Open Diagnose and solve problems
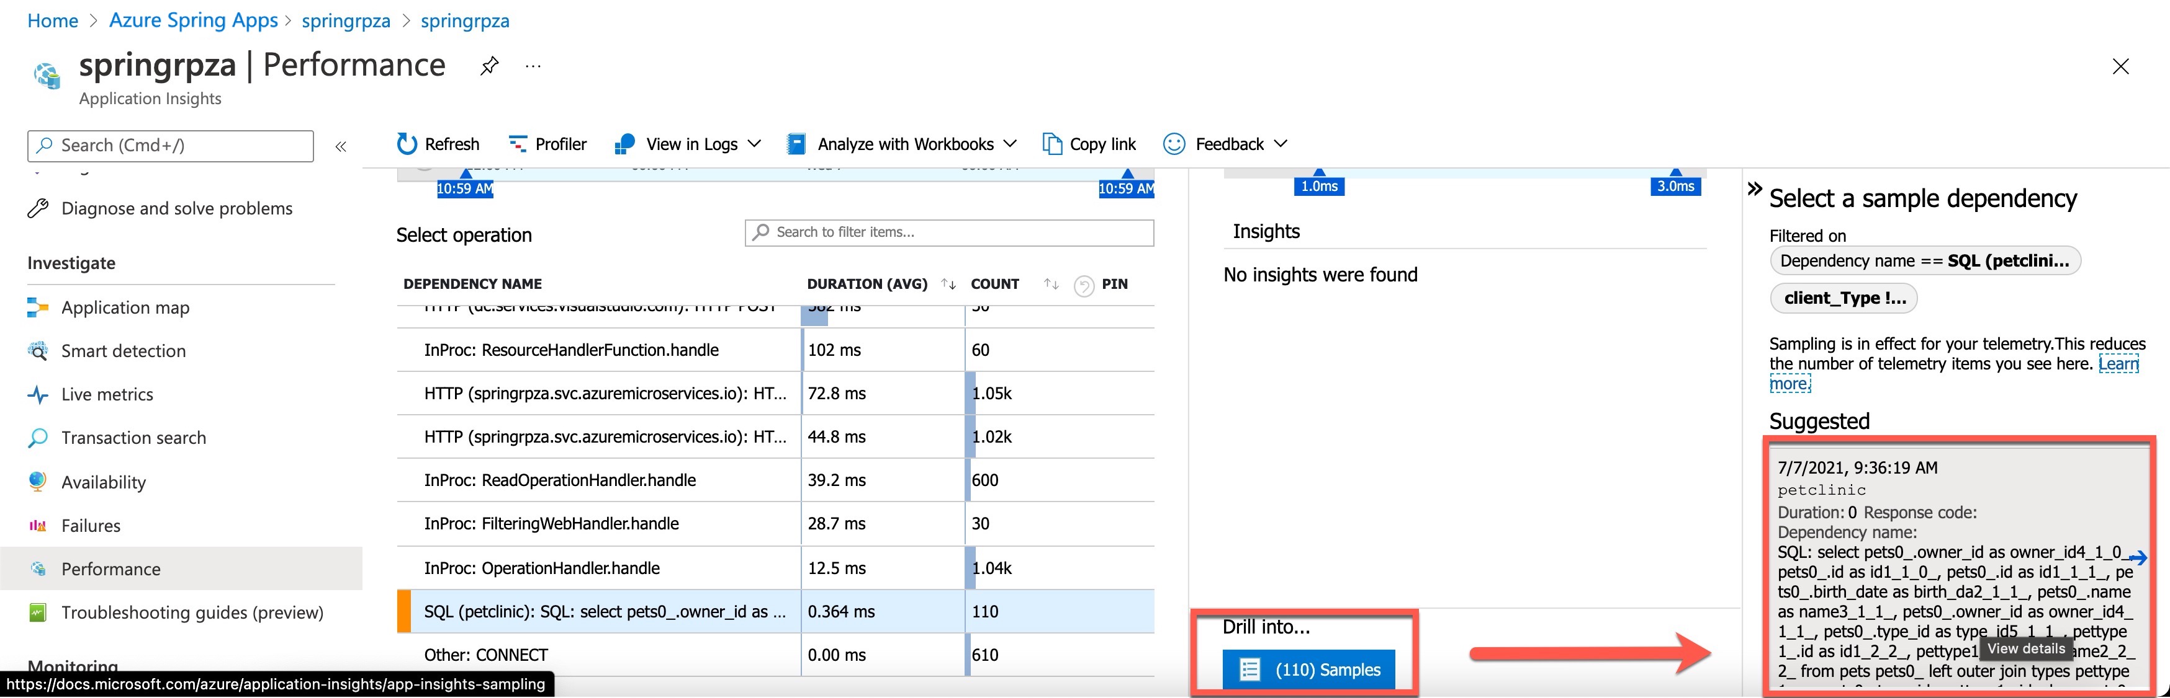The image size is (2170, 698). pyautogui.click(x=176, y=208)
